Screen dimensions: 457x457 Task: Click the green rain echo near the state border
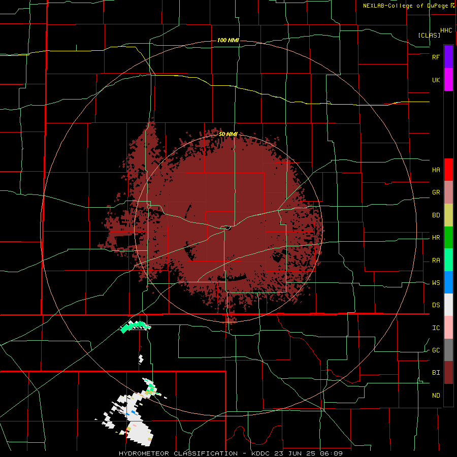click(135, 327)
